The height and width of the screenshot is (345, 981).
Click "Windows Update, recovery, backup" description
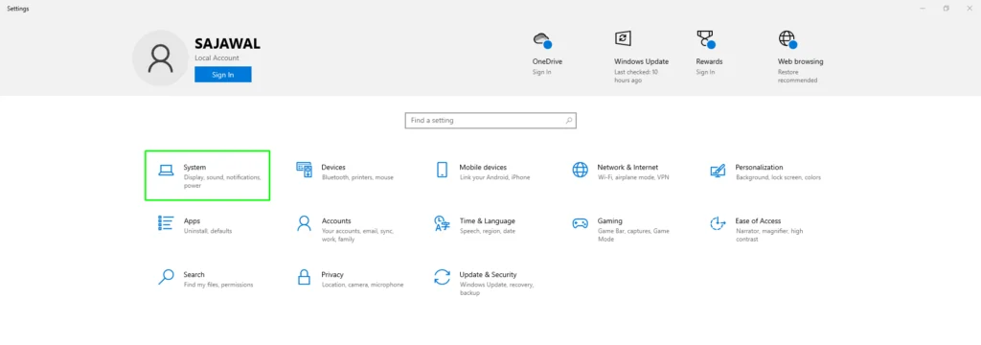point(496,288)
